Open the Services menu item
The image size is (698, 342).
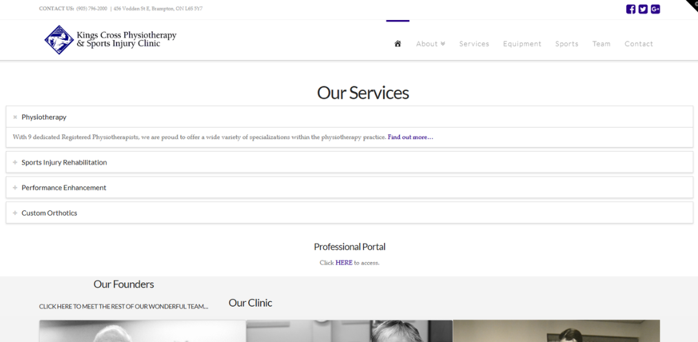pyautogui.click(x=474, y=44)
